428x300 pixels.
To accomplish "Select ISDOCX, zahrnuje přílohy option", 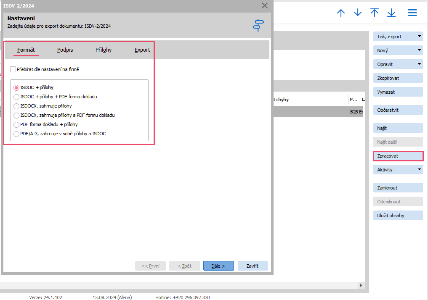I will [x=17, y=106].
